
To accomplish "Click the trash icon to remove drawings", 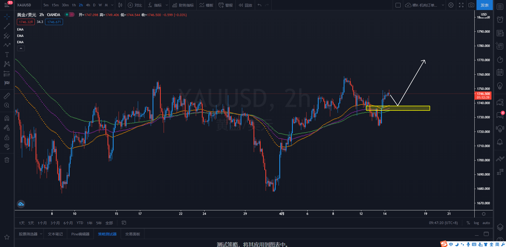I will click(7, 160).
